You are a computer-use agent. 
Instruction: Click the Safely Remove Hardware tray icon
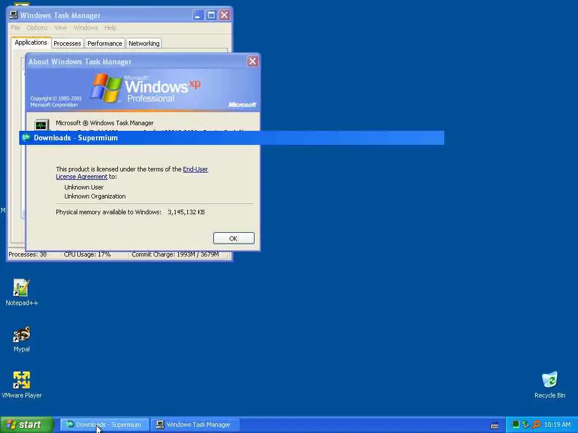[x=526, y=425]
